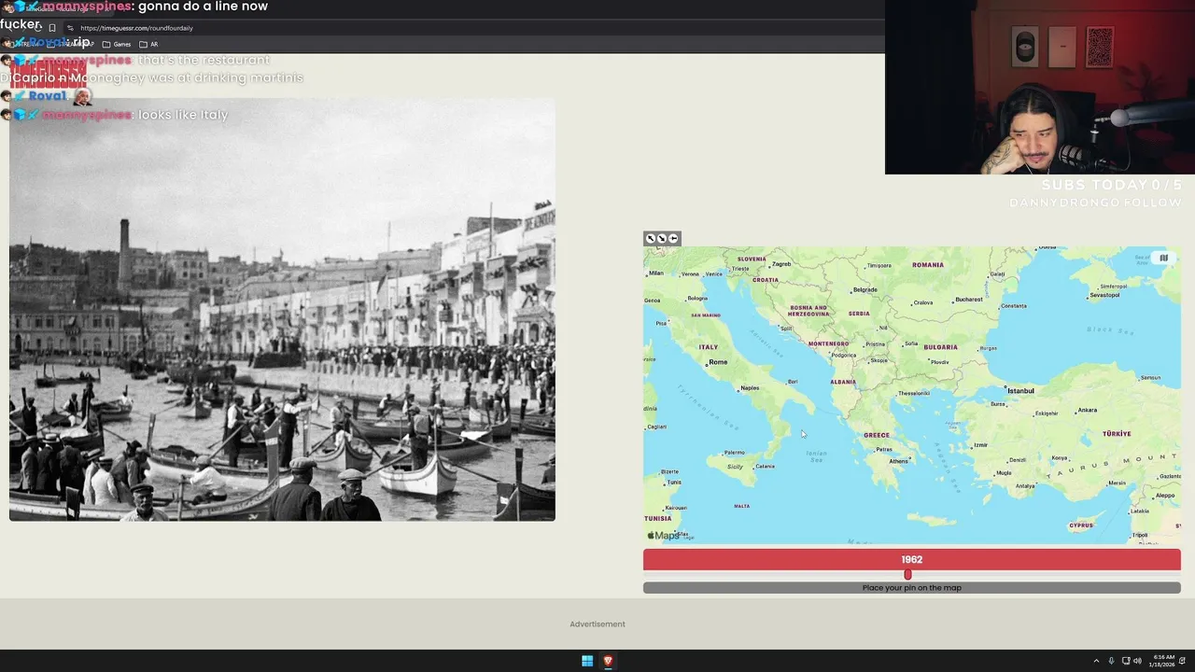Open the notification bell icon
Screen dimensions: 1195x672
pos(1182,661)
